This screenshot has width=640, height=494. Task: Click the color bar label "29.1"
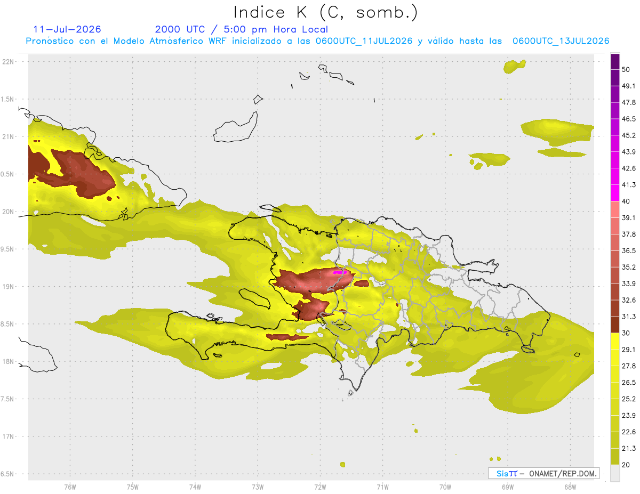(x=629, y=349)
